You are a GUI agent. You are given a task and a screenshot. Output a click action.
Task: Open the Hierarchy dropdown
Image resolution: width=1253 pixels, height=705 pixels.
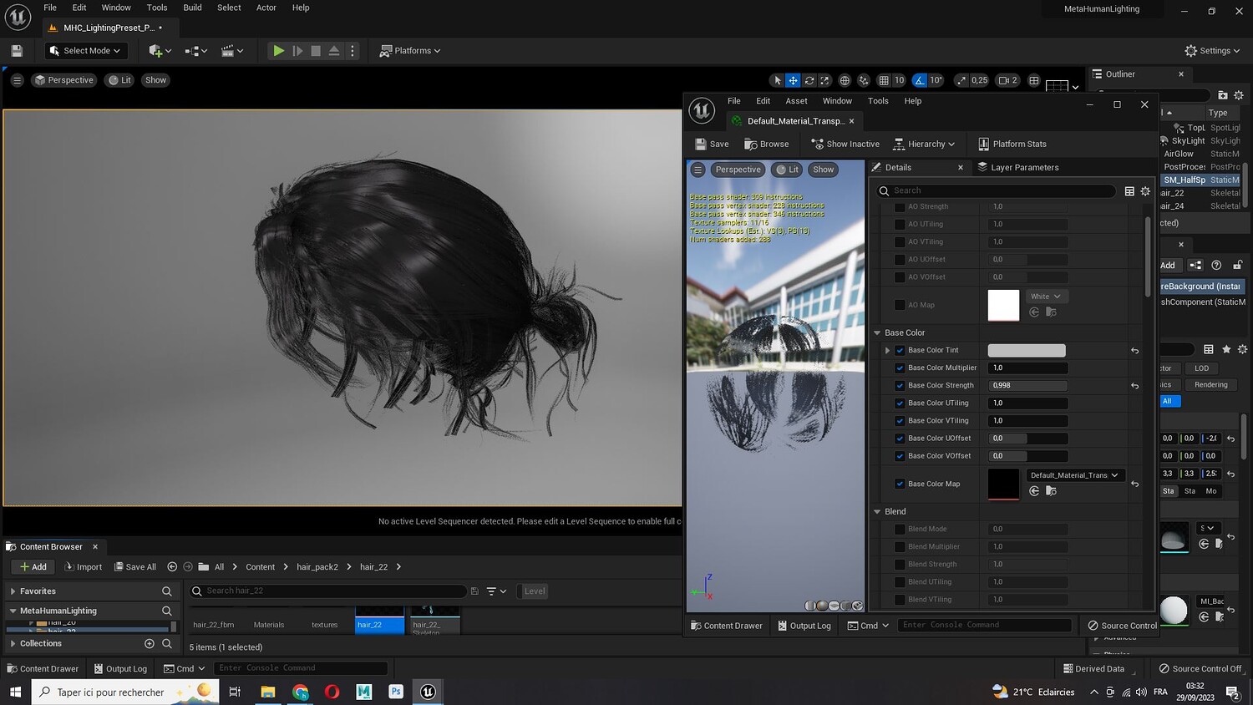click(924, 145)
